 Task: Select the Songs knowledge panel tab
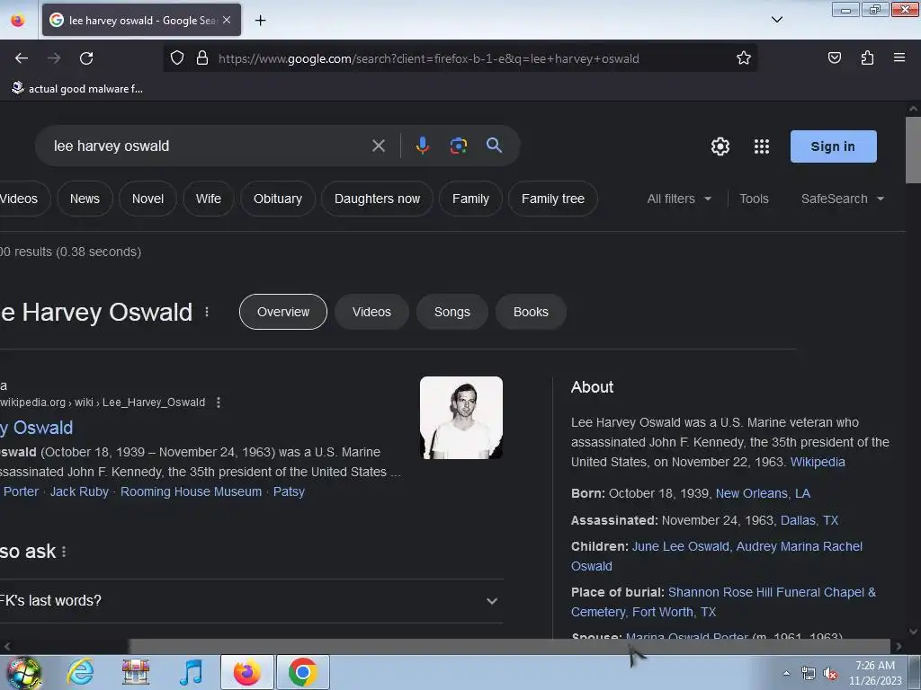point(452,312)
